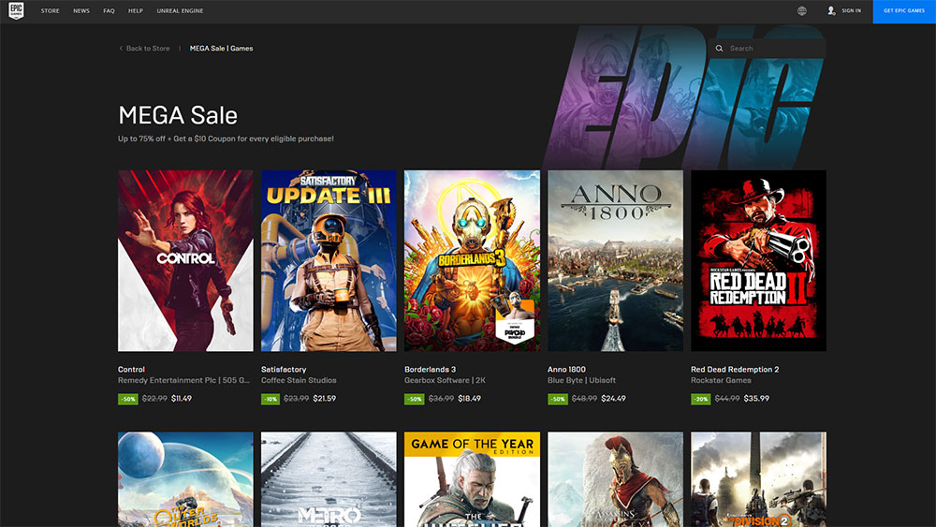Click the -20% Red Dead Redemption badge
Image resolution: width=936 pixels, height=527 pixels.
pyautogui.click(x=701, y=399)
